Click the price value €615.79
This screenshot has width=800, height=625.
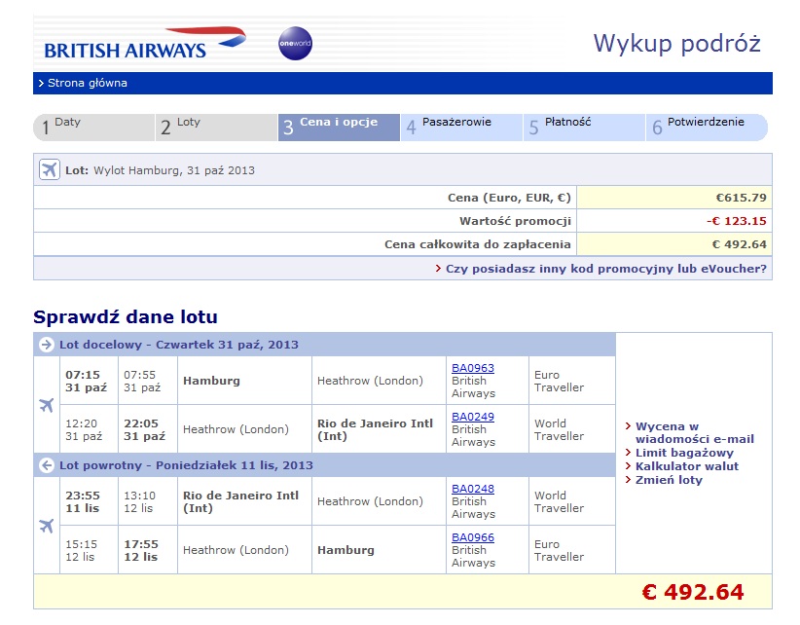741,198
